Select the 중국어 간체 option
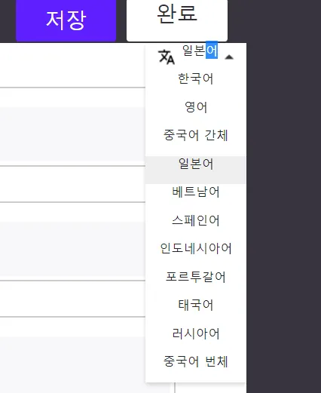This screenshot has width=321, height=393. tap(196, 135)
